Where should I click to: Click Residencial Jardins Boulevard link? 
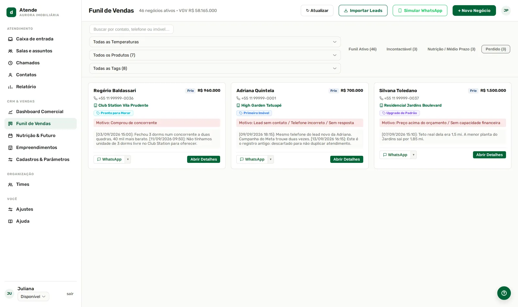(x=413, y=105)
